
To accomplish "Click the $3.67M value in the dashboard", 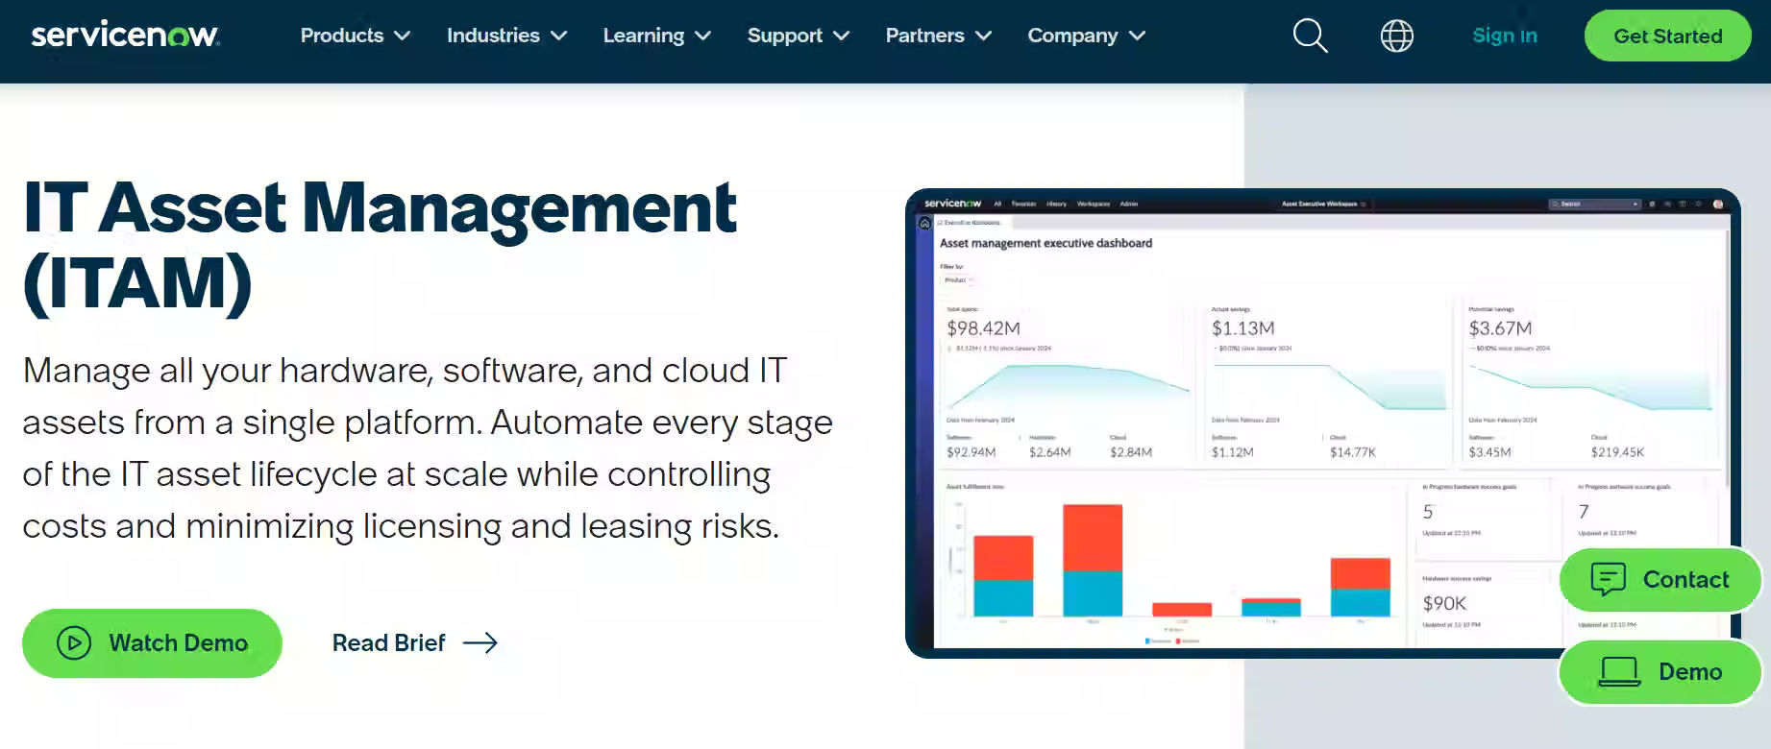I will [x=1500, y=328].
